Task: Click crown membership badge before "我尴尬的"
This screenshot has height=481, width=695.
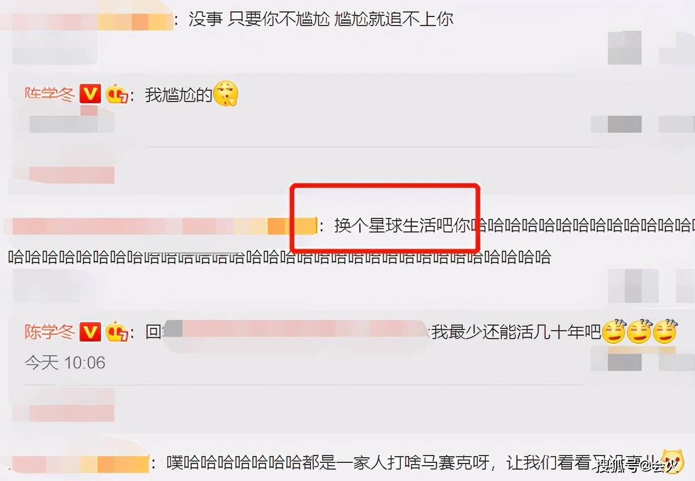Action: (117, 94)
